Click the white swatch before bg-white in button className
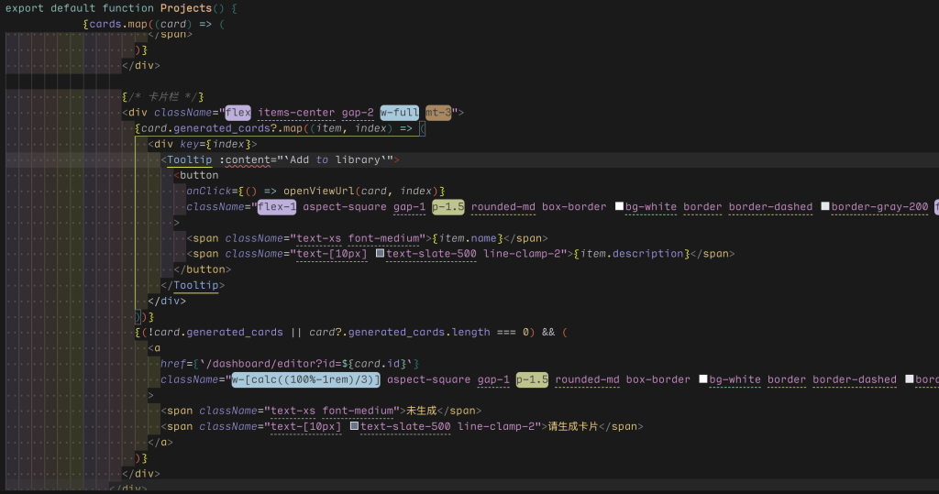 620,207
